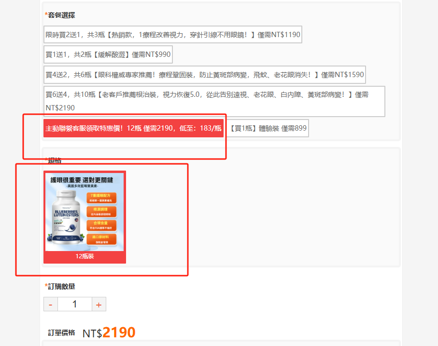Select the buy 6 get 4 NT$2190 package
The height and width of the screenshot is (346, 438).
pos(214,101)
